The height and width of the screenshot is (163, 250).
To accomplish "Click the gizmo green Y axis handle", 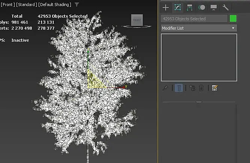I will pyautogui.click(x=88, y=52).
